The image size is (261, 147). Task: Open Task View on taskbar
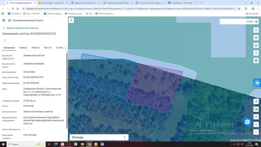click(x=49, y=144)
